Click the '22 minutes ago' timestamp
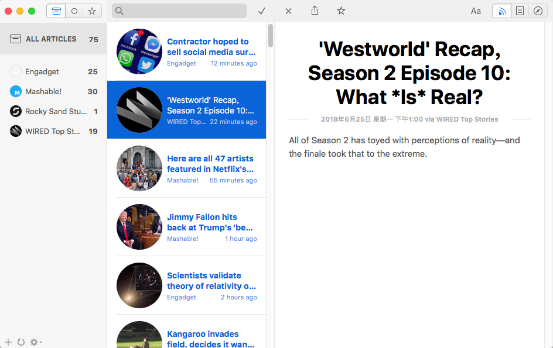This screenshot has width=553, height=348. tap(234, 122)
